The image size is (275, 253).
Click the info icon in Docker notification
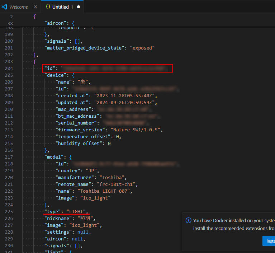coord(188,220)
